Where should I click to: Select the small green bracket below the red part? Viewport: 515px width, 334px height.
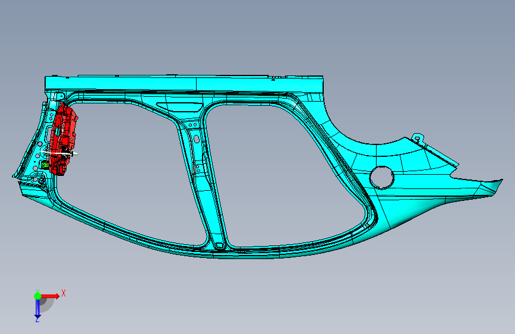pyautogui.click(x=45, y=165)
